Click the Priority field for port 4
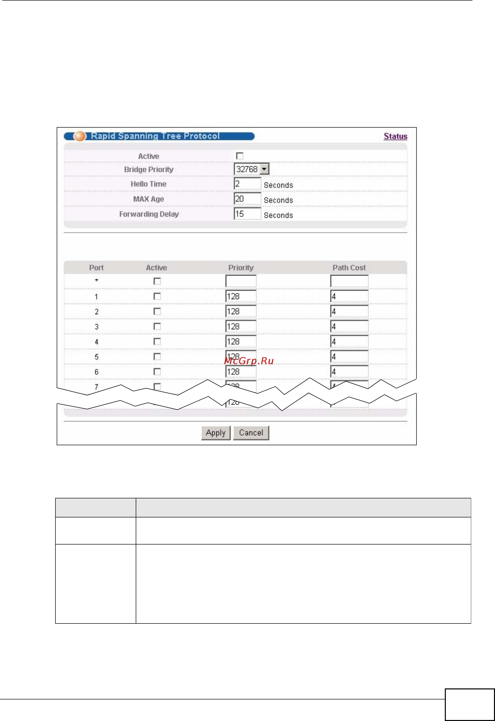This screenshot has height=721, width=495. [241, 342]
